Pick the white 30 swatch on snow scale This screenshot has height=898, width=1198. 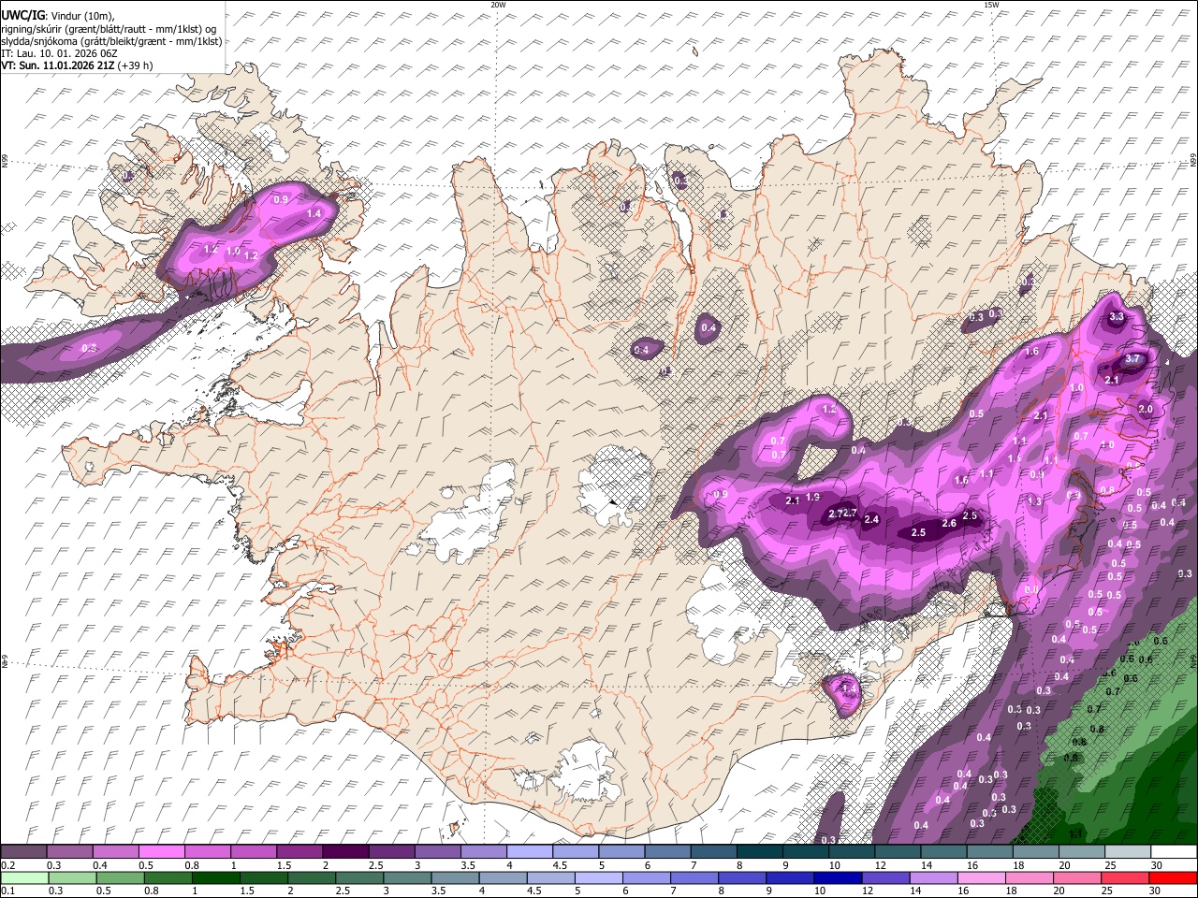[x=1173, y=852]
